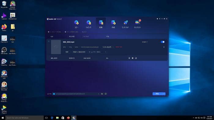Click the blue folder icon at output path start
This screenshot has height=120, width=214.
click(54, 94)
